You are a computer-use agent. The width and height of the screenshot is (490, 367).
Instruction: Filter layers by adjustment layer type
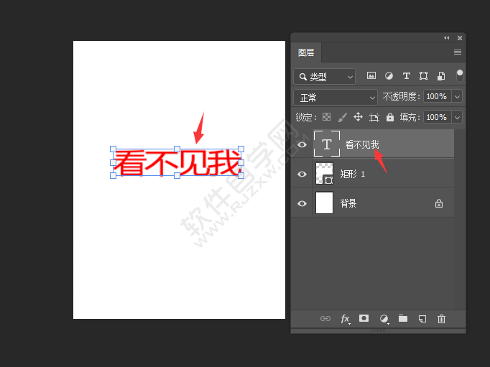(x=389, y=75)
